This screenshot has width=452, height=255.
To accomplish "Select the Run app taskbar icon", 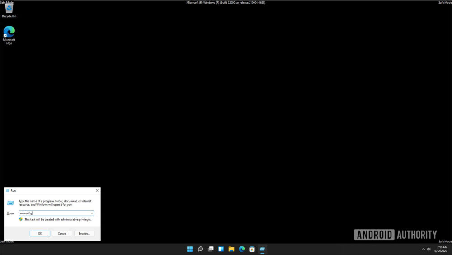I will point(263,249).
